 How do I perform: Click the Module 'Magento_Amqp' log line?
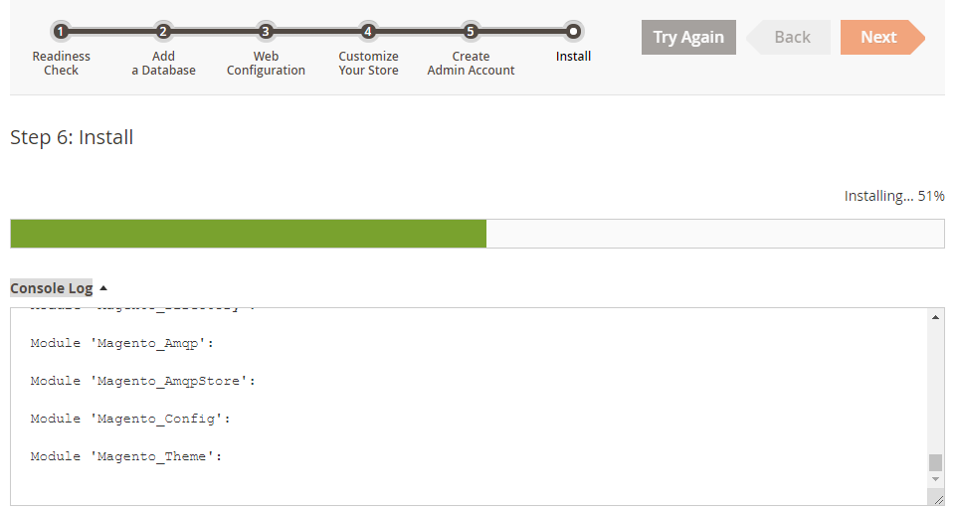tap(122, 343)
